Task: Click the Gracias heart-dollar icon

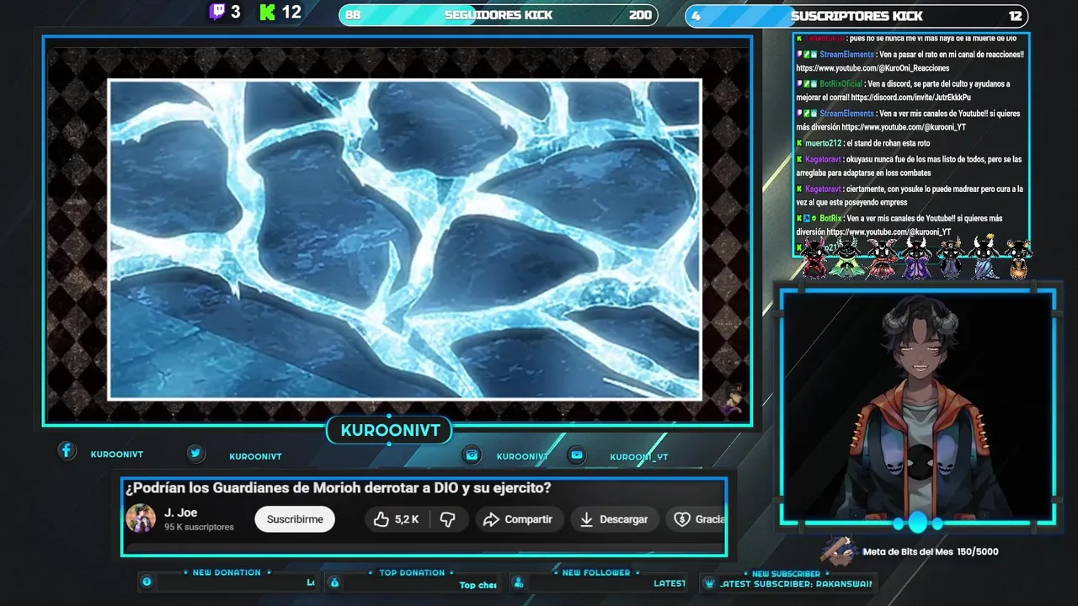Action: (x=682, y=519)
